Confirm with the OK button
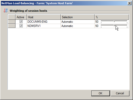 (101, 93)
